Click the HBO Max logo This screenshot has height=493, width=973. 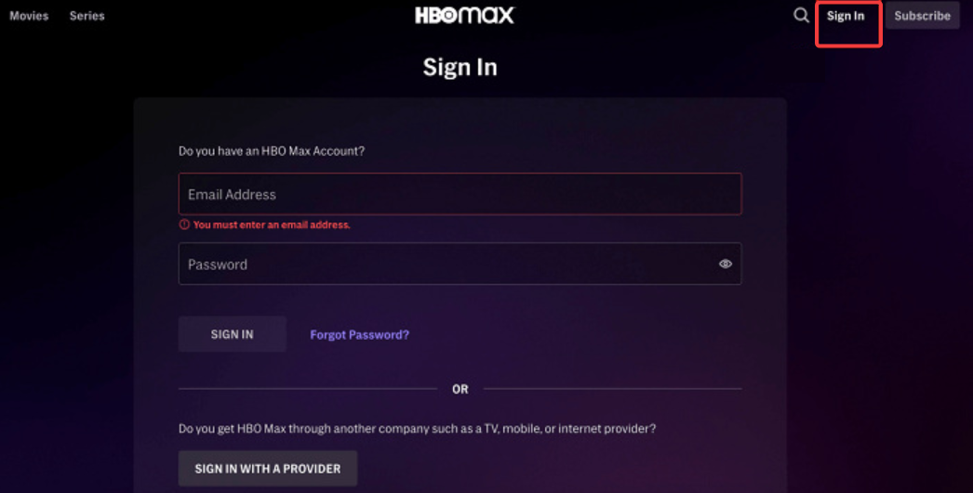[x=464, y=15]
